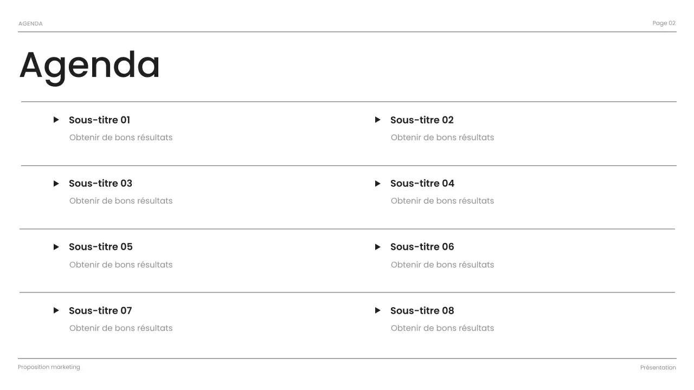Click the triangle bullet beside Sous-titre 03
Viewport: 694px width, 390px height.
coord(56,184)
